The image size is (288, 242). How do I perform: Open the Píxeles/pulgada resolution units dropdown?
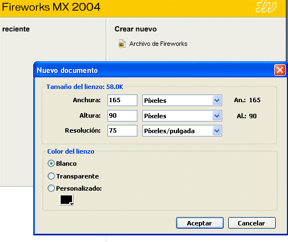pos(182,131)
